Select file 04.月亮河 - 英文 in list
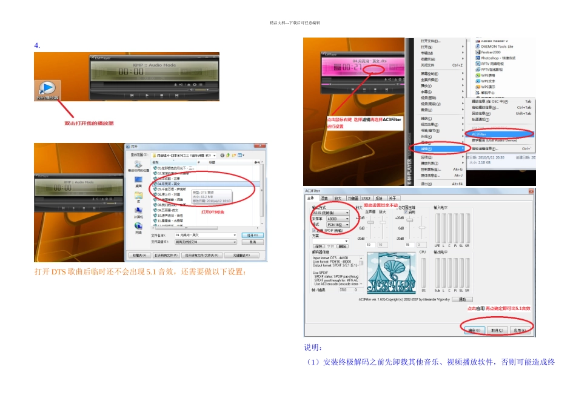 coord(206,184)
